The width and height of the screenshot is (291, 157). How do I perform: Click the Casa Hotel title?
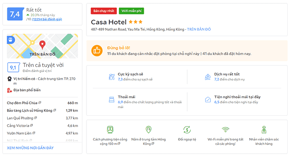(108, 22)
